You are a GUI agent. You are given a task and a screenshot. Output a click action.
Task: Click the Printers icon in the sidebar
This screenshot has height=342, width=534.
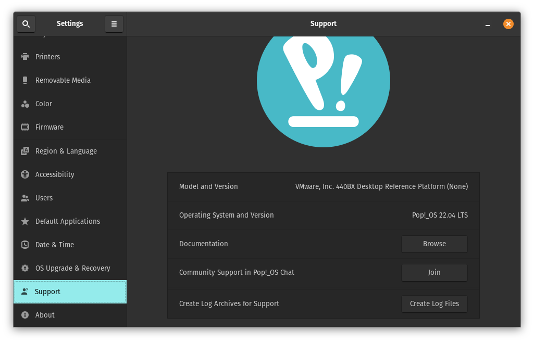pyautogui.click(x=25, y=57)
